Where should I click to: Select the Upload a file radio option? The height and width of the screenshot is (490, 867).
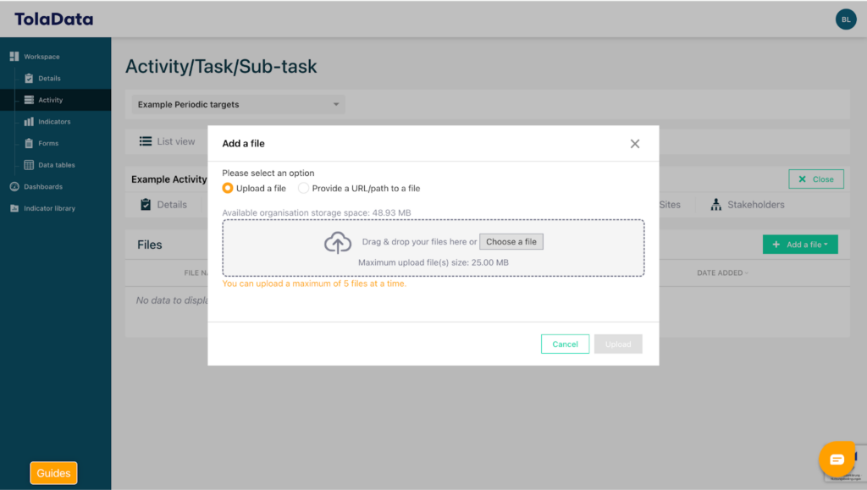pos(228,189)
